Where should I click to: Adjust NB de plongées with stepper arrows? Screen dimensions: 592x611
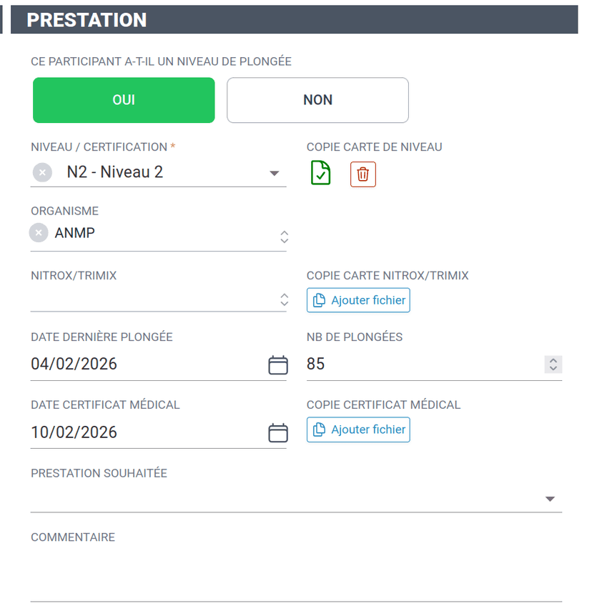[x=553, y=364]
